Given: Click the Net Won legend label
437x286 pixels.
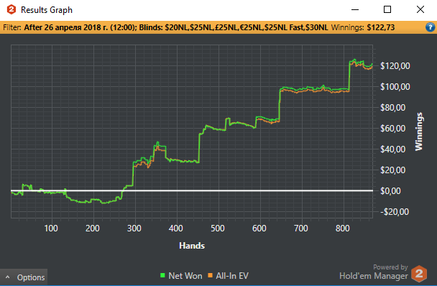Looking at the screenshot, I should tap(185, 276).
